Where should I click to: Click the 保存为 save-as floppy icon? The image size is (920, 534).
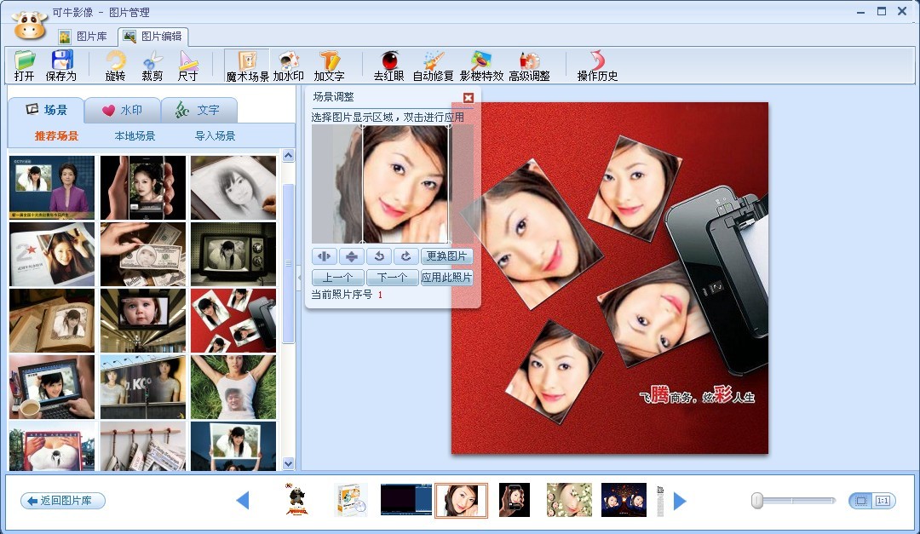[x=61, y=66]
